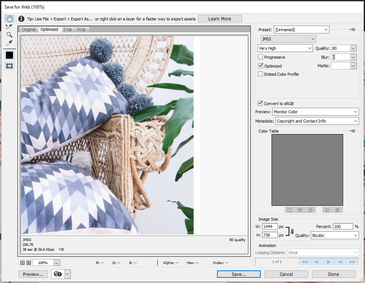
Task: Click the constrain proportions link icon
Action: (292, 231)
